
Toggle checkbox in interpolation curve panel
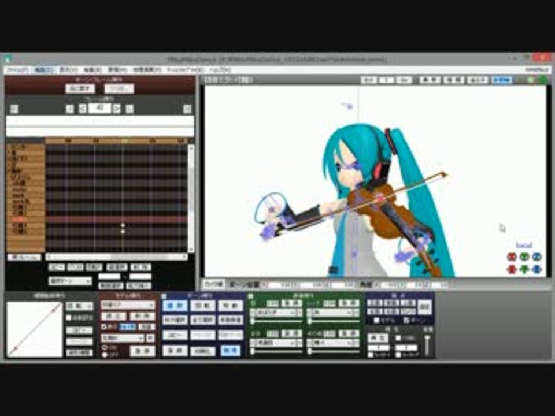[x=69, y=318]
